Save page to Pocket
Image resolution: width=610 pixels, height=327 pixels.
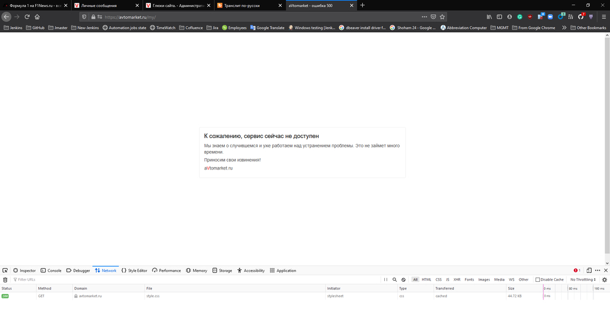coord(433,17)
